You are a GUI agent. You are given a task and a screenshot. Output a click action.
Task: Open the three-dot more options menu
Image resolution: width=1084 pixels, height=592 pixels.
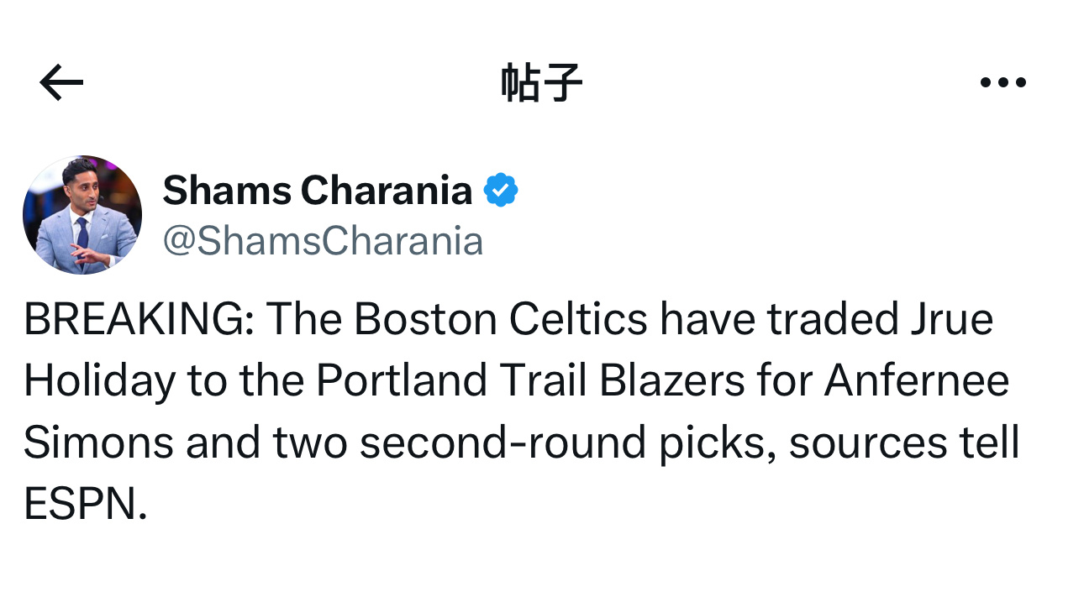[x=1002, y=82]
